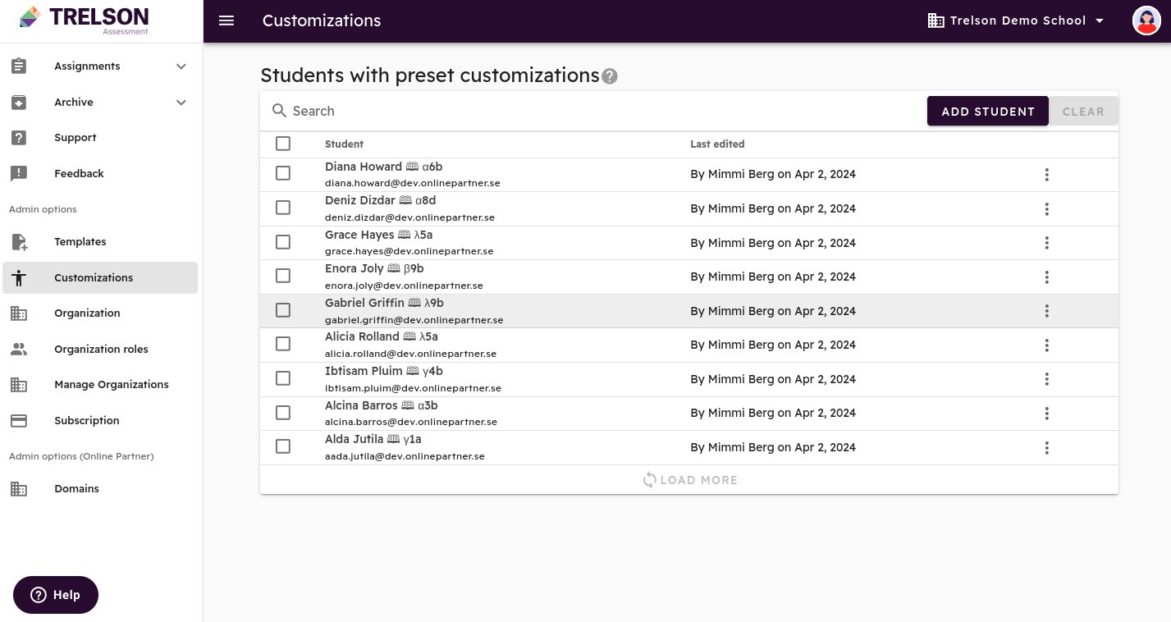Expand the Archive sidebar section

point(181,103)
